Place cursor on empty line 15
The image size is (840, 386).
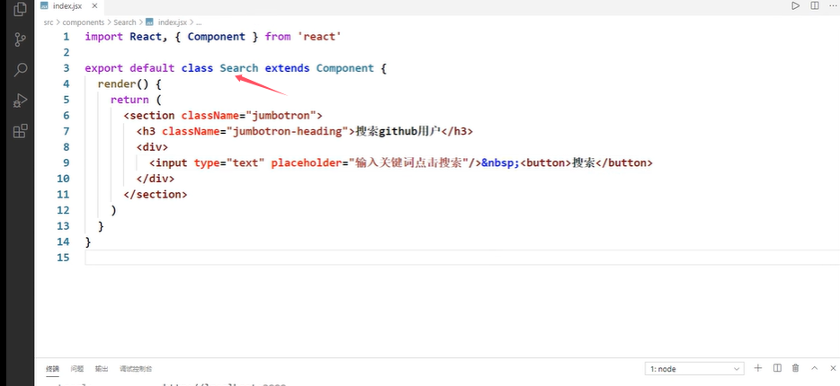(x=461, y=258)
